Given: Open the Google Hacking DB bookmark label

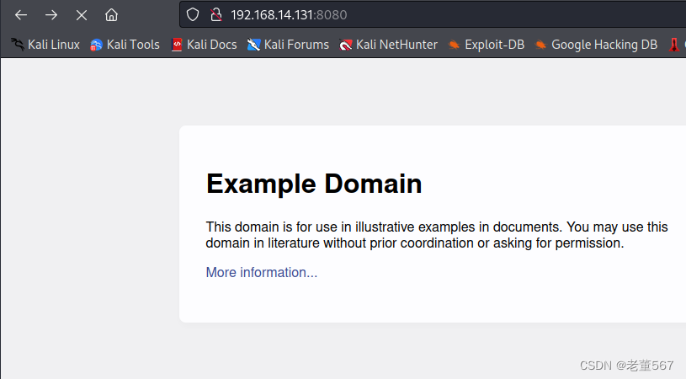Looking at the screenshot, I should point(604,45).
